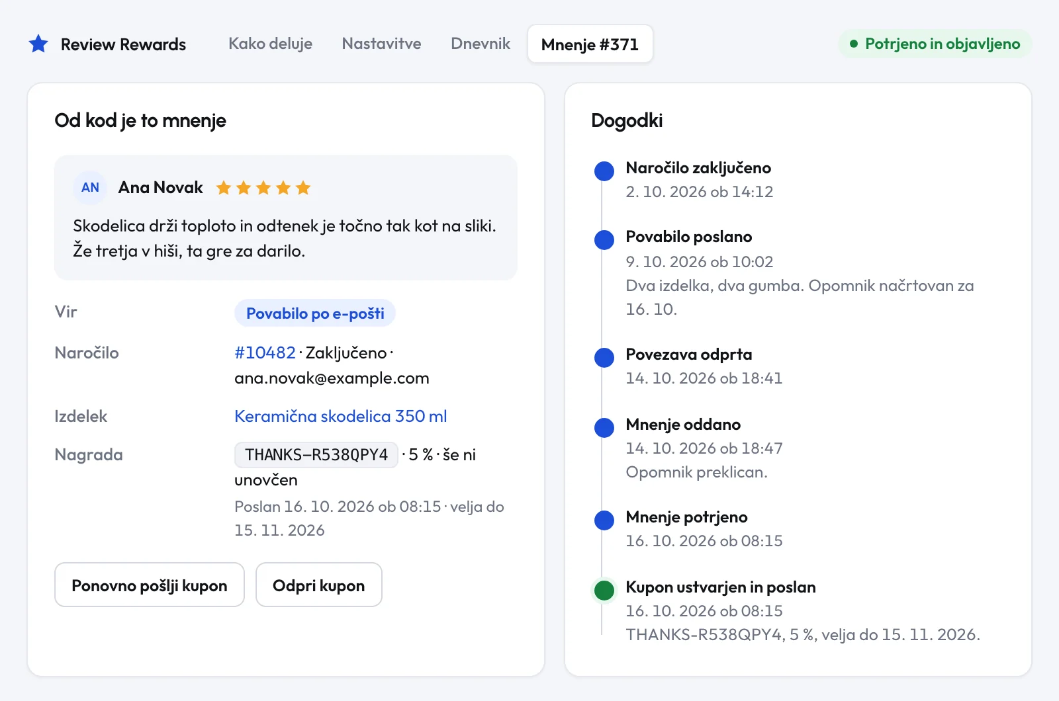Click the blue star Review Rewards logo
Screen dimensions: 1059x701
pyautogui.click(x=38, y=44)
